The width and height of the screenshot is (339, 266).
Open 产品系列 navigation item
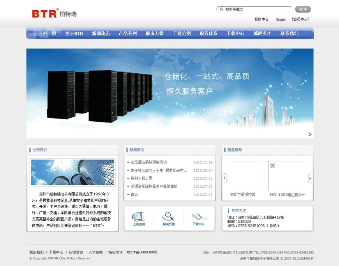(127, 33)
